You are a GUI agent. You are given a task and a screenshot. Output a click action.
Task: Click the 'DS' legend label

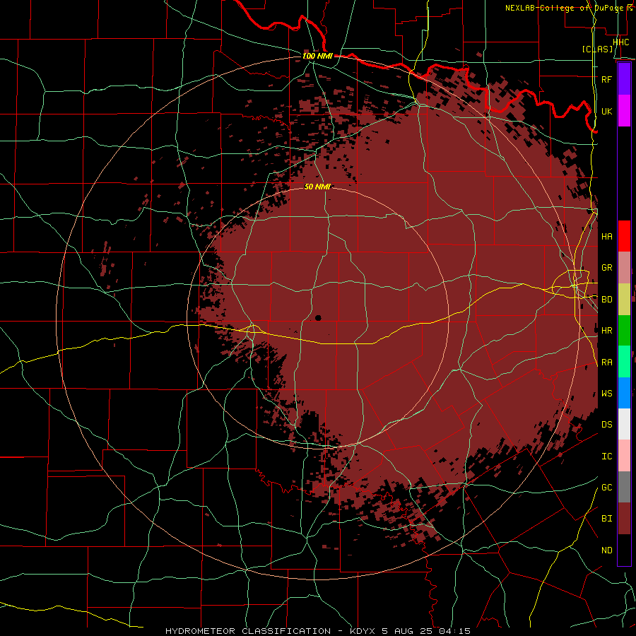click(606, 425)
